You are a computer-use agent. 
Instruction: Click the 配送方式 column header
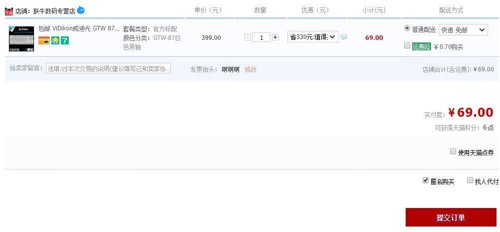451,10
